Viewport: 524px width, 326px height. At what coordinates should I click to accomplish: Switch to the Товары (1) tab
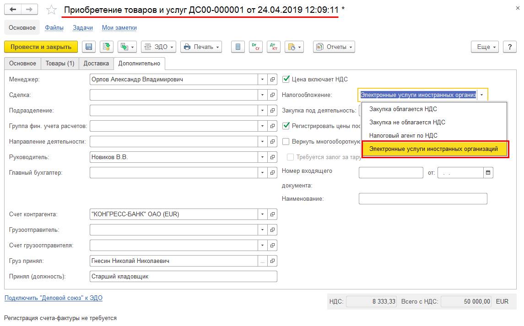pyautogui.click(x=60, y=64)
